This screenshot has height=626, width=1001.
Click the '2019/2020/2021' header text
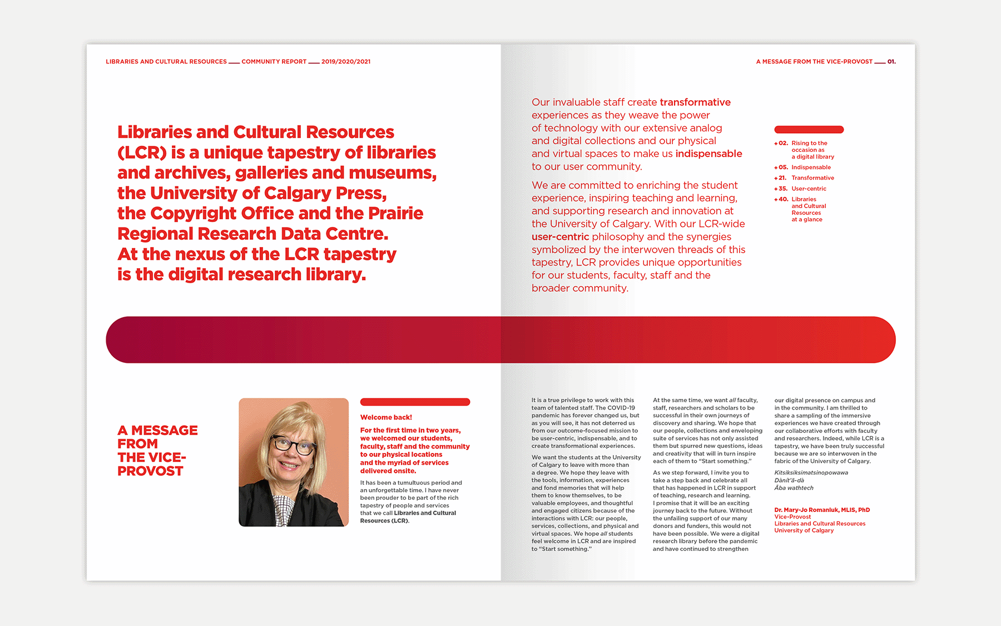click(x=346, y=62)
